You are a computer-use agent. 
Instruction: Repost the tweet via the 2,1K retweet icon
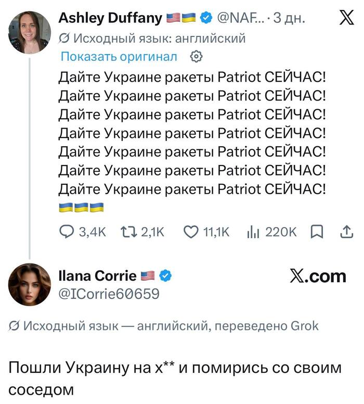tap(129, 232)
